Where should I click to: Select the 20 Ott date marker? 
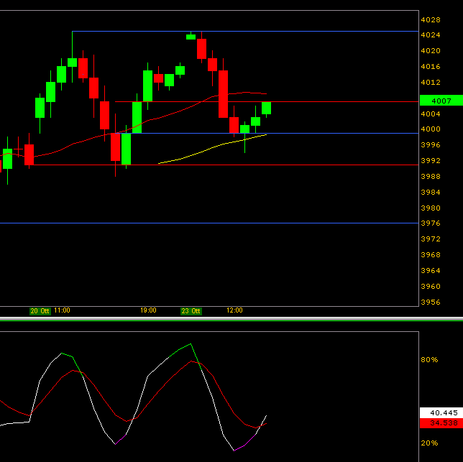tap(40, 311)
